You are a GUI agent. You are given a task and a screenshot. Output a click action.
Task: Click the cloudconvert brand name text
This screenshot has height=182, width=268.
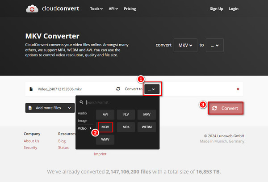coord(60,8)
